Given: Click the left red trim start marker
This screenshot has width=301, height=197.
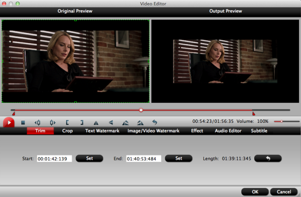Looking at the screenshot, I should 13,114.
